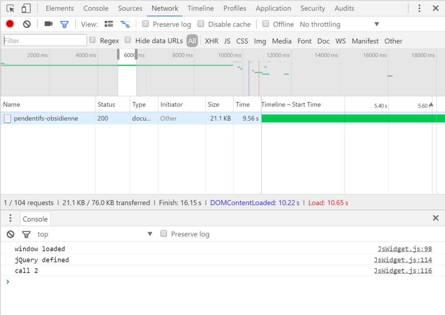Sort by the Size column header
The height and width of the screenshot is (315, 445).
219,105
